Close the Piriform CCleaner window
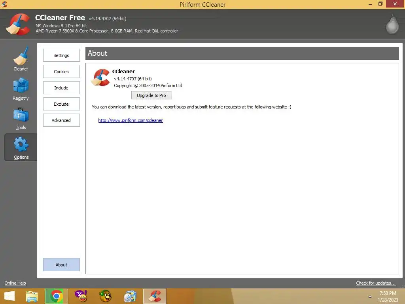 click(395, 4)
